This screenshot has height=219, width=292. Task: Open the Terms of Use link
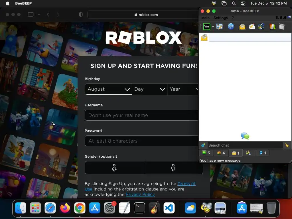pos(186,184)
